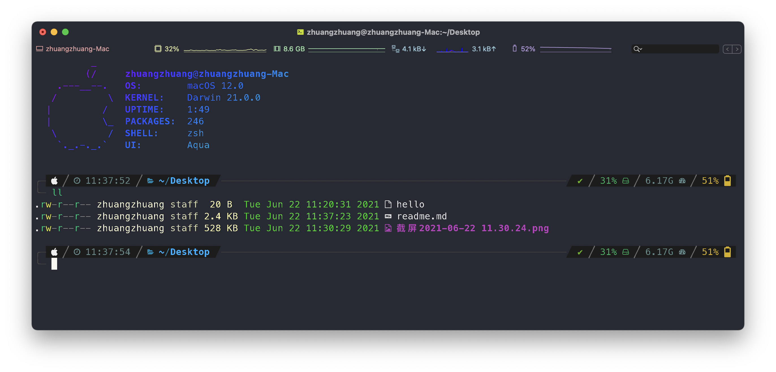776x372 pixels.
Task: Click the folder icon in 11:37:52 prompt
Action: pos(150,181)
